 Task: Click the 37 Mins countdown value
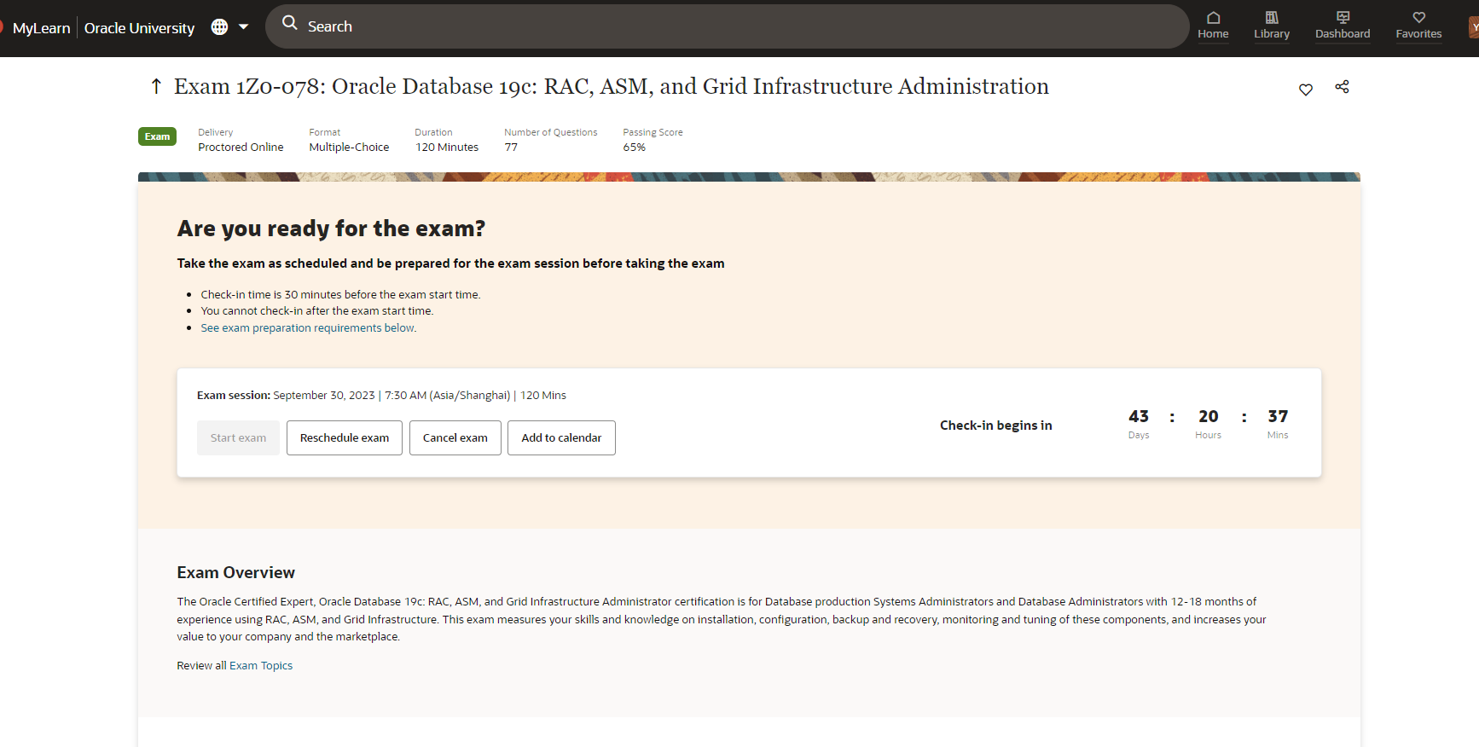[x=1278, y=416]
